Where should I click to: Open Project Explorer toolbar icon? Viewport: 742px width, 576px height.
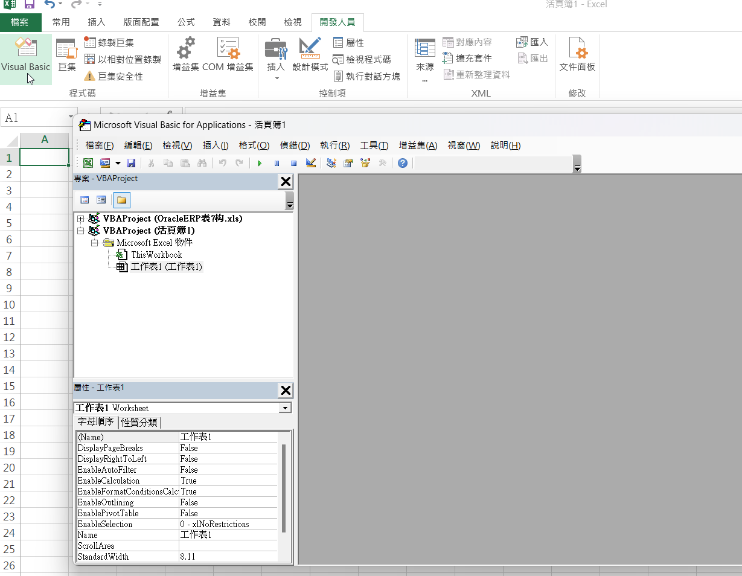click(x=331, y=163)
